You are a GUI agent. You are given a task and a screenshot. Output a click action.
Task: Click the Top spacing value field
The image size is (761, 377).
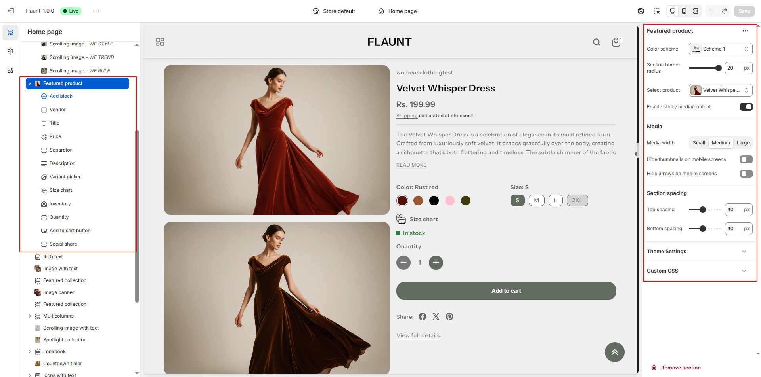[738, 210]
